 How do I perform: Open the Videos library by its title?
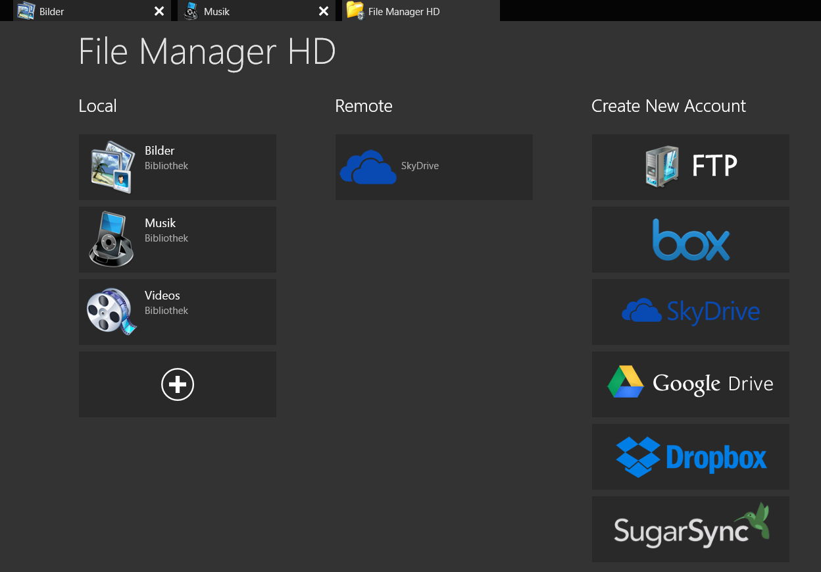(x=162, y=296)
